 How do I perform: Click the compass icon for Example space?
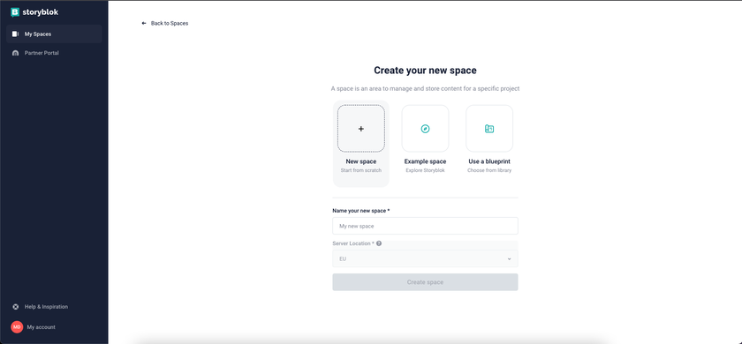[425, 129]
